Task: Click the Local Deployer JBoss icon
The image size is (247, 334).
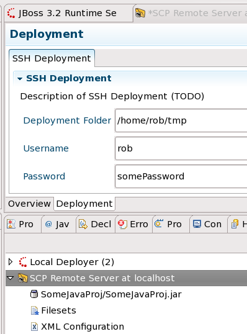Action: coord(23,262)
